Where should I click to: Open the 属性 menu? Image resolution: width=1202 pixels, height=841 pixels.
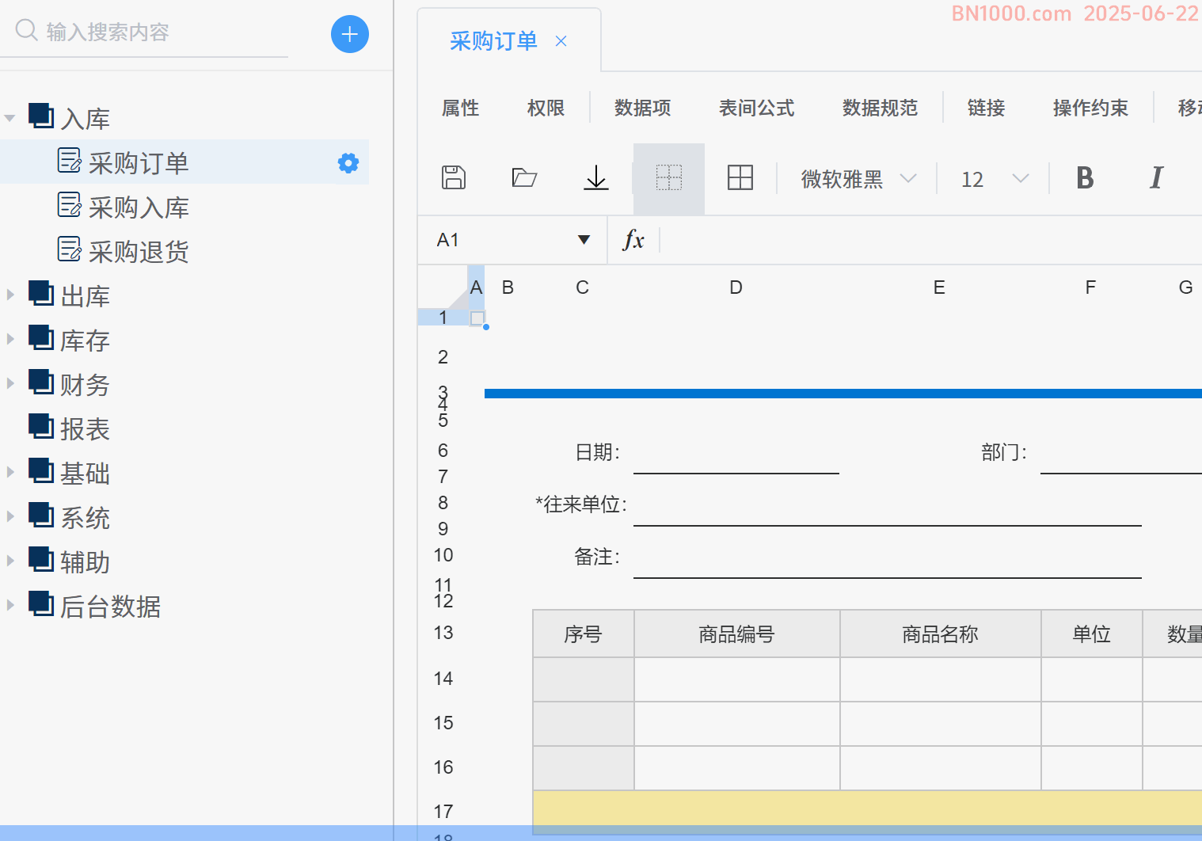point(461,108)
